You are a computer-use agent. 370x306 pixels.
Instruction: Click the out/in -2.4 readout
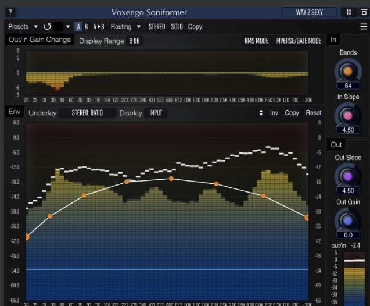tap(346, 245)
